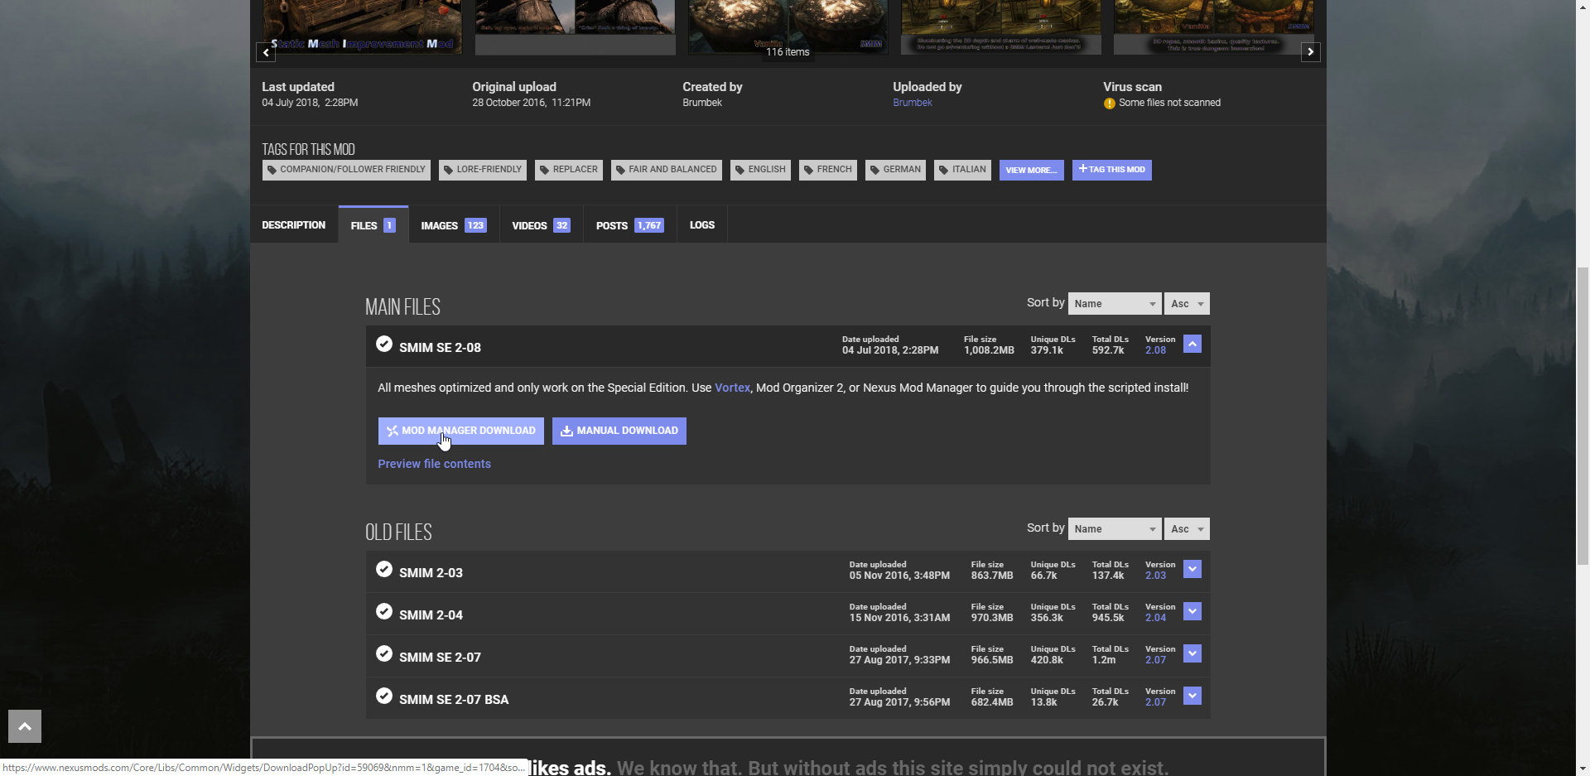This screenshot has height=776, width=1590.
Task: Click the virus scan warning icon
Action: click(x=1110, y=103)
